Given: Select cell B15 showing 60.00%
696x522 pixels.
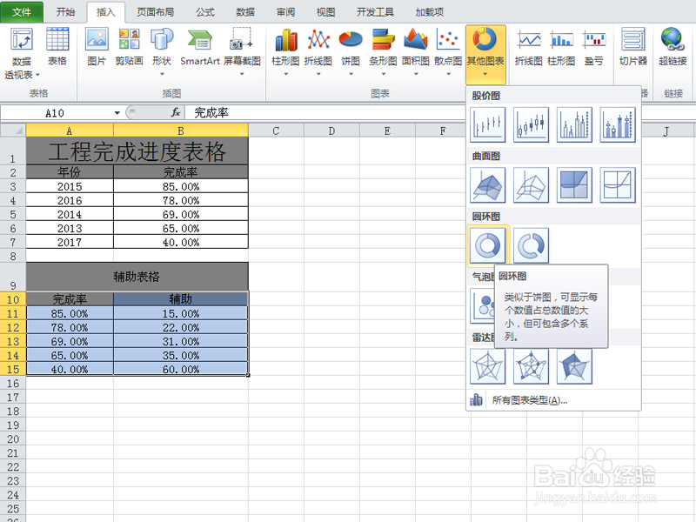Looking at the screenshot, I should coord(181,369).
